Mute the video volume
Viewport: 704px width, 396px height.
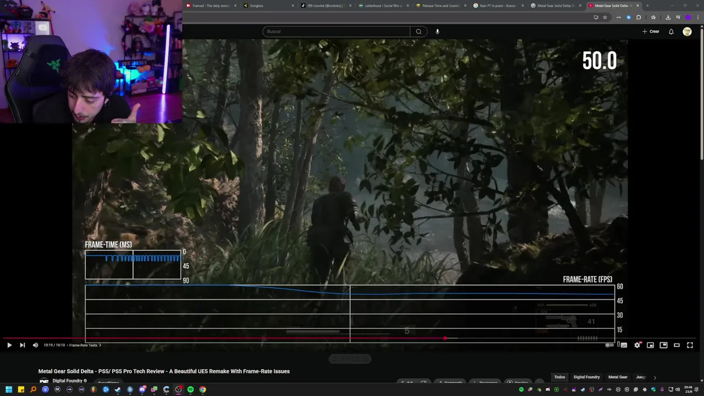coord(35,345)
